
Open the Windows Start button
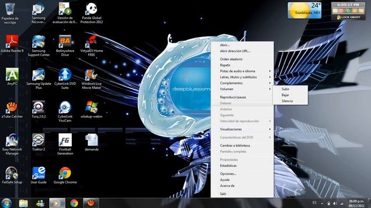click(x=6, y=203)
